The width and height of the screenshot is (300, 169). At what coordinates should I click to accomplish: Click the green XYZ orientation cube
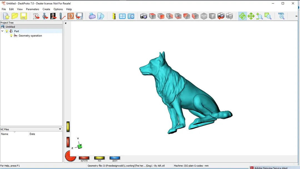(80, 146)
